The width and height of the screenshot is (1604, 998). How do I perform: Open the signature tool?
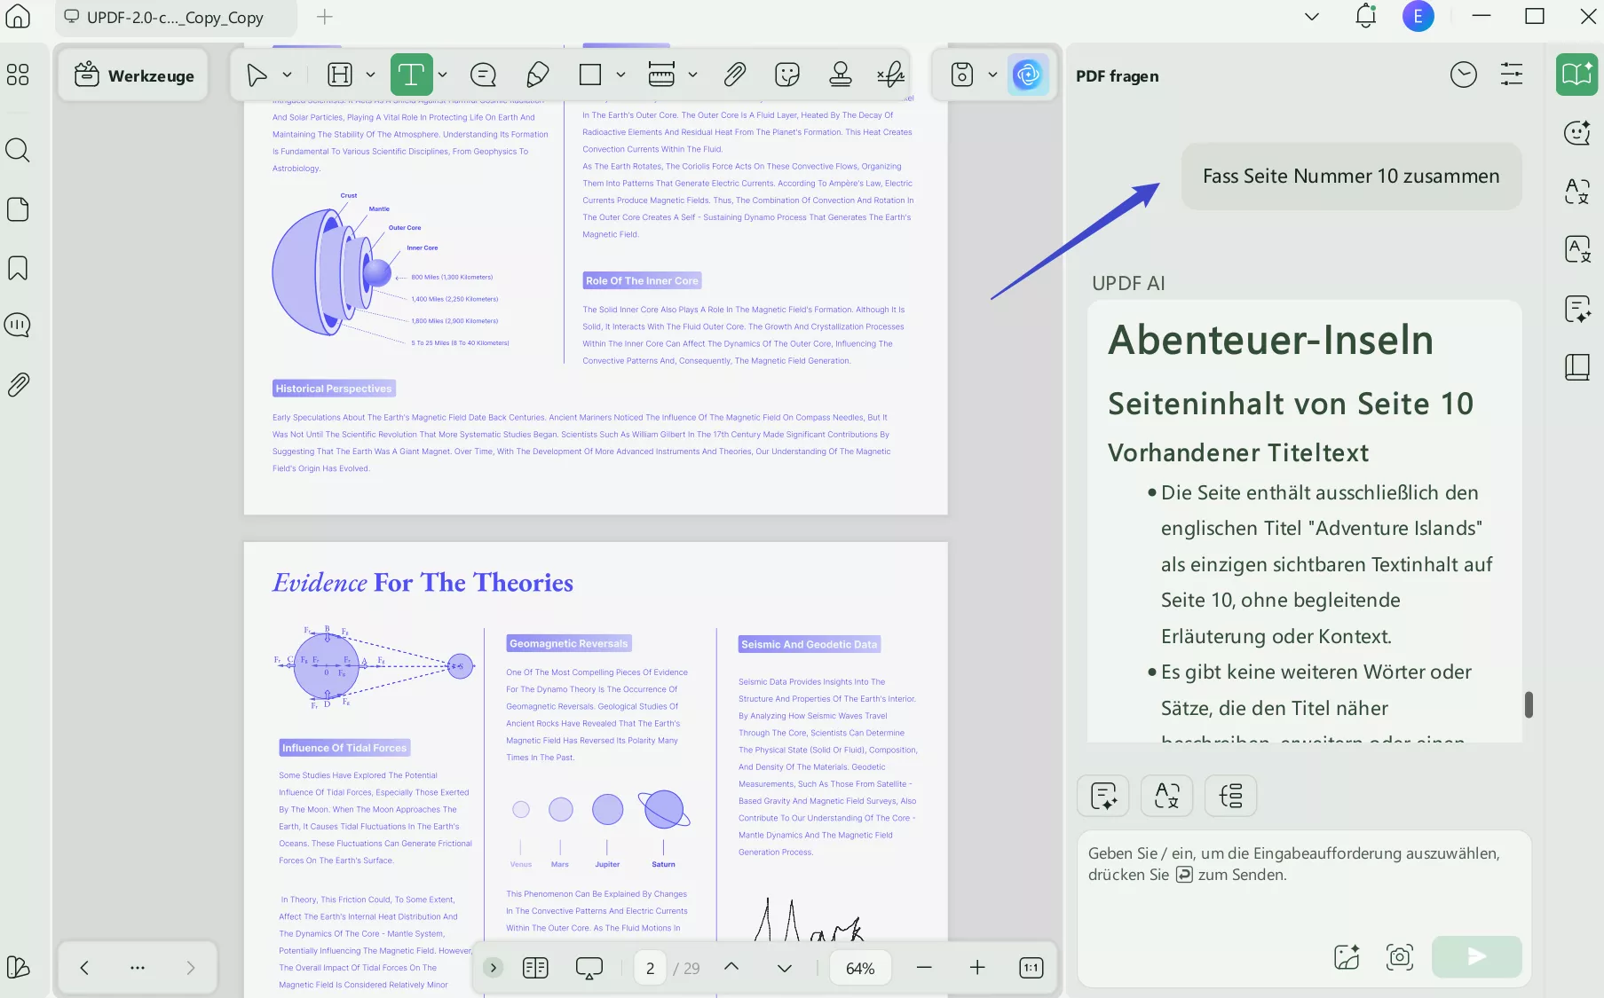[x=890, y=75]
